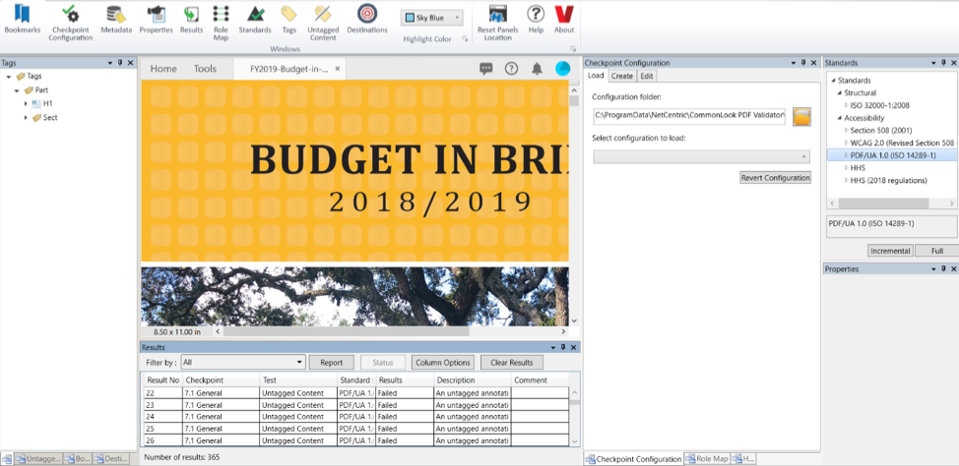Click the Clear Results button
The image size is (959, 466).
[x=512, y=362]
